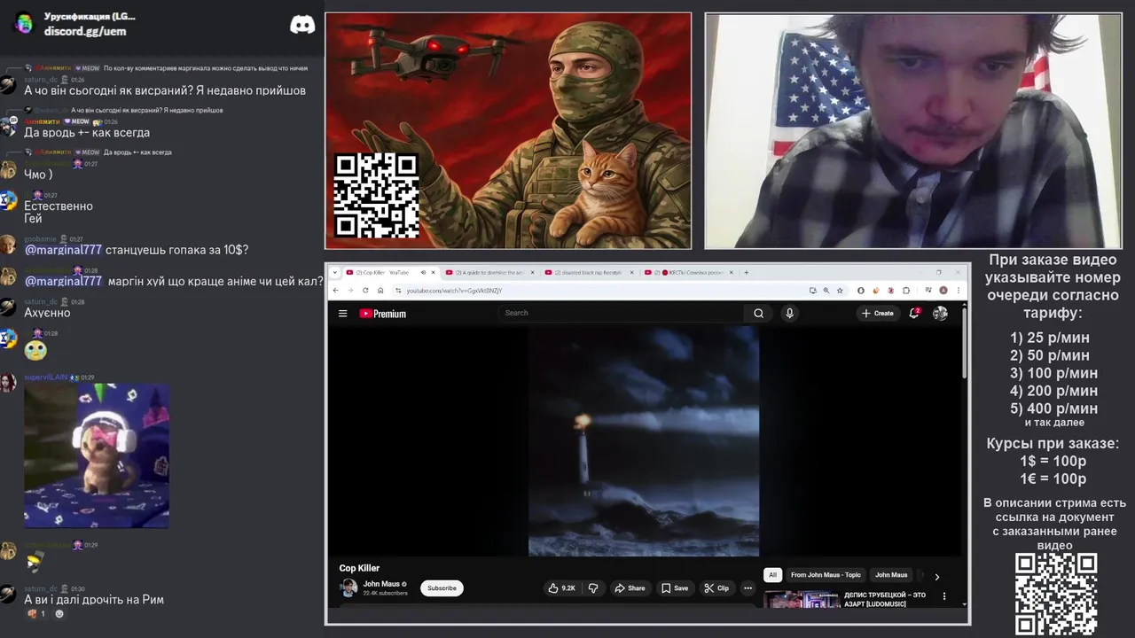Save the video to a playlist
Image resolution: width=1135 pixels, height=638 pixels.
click(675, 587)
